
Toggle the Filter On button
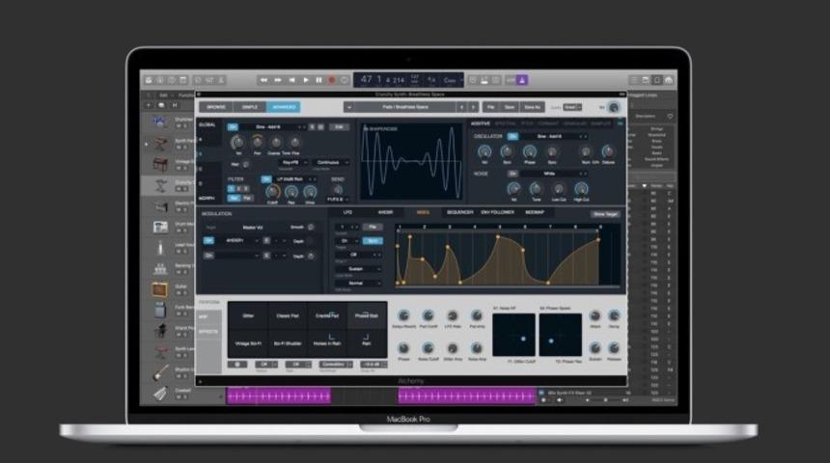266,179
